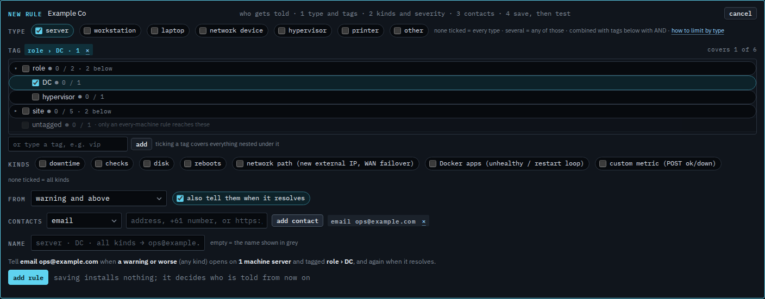Click the covers 1 of 6 text

(732, 49)
